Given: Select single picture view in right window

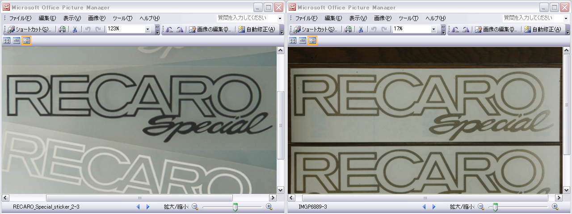Looking at the screenshot, I should coord(312,41).
